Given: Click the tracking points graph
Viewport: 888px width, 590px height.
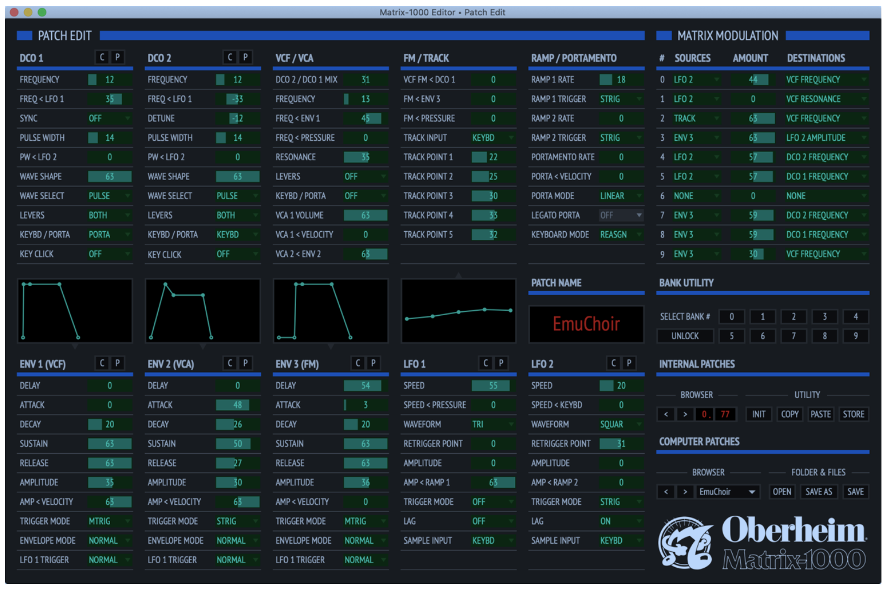Looking at the screenshot, I should tap(458, 311).
